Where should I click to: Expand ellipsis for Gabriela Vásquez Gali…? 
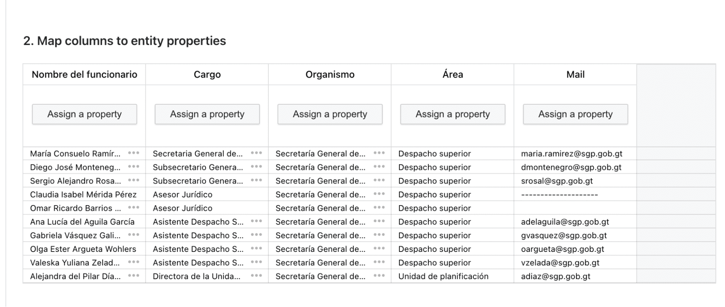click(133, 235)
